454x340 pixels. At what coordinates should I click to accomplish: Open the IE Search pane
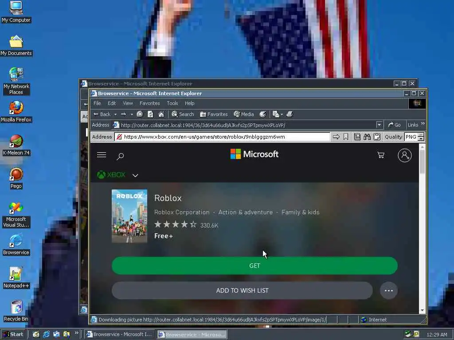(x=183, y=114)
